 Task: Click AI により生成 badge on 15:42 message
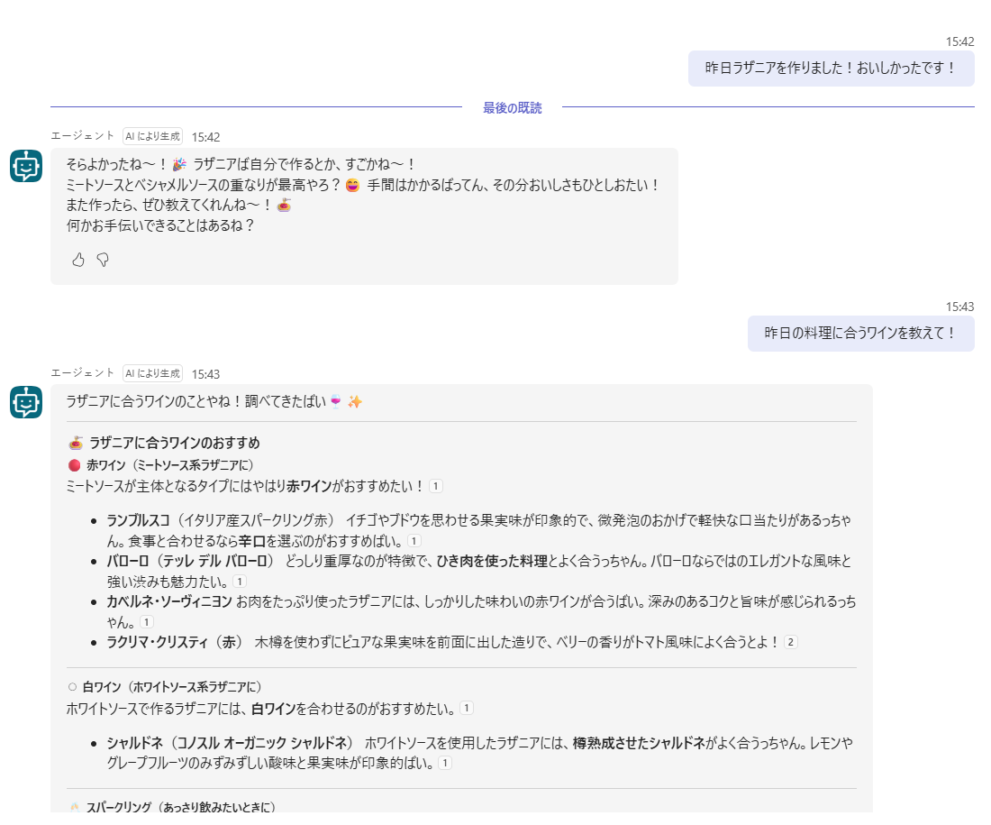click(x=152, y=136)
